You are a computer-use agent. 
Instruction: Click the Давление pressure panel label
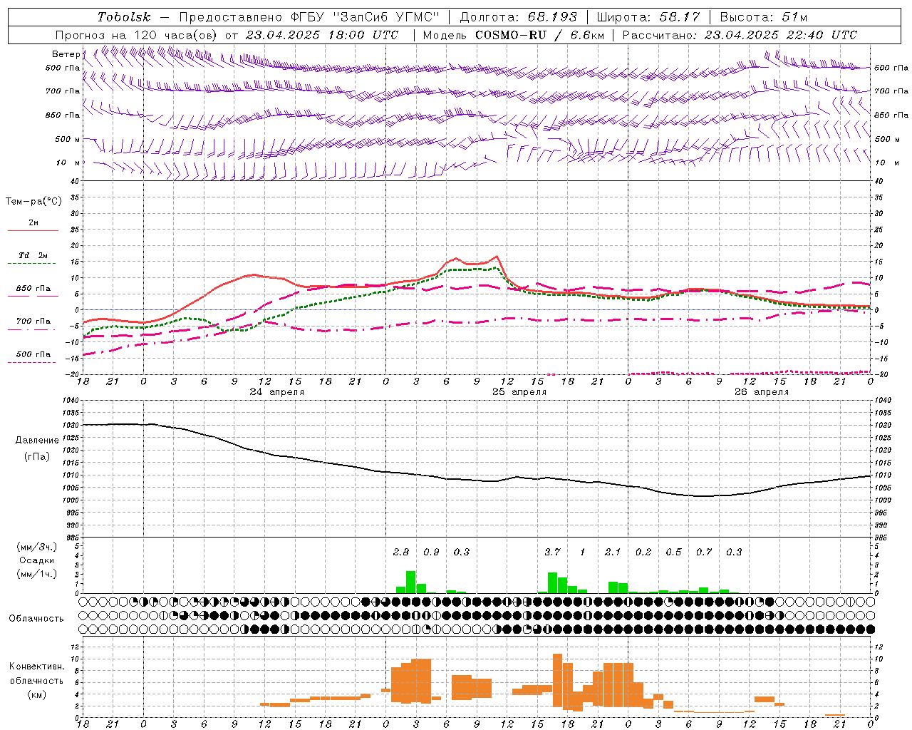point(37,441)
